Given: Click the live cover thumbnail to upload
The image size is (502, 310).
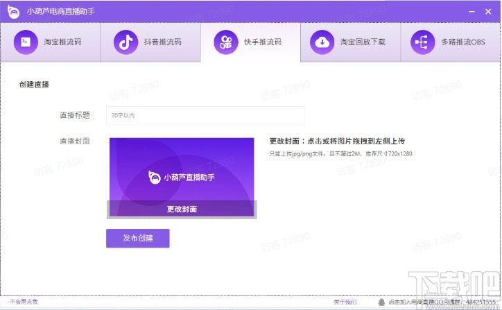Looking at the screenshot, I should coord(182,177).
